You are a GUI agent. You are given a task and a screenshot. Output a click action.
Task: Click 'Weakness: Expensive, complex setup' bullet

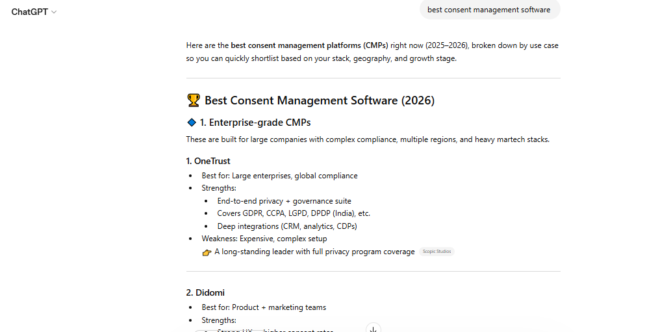coord(264,239)
